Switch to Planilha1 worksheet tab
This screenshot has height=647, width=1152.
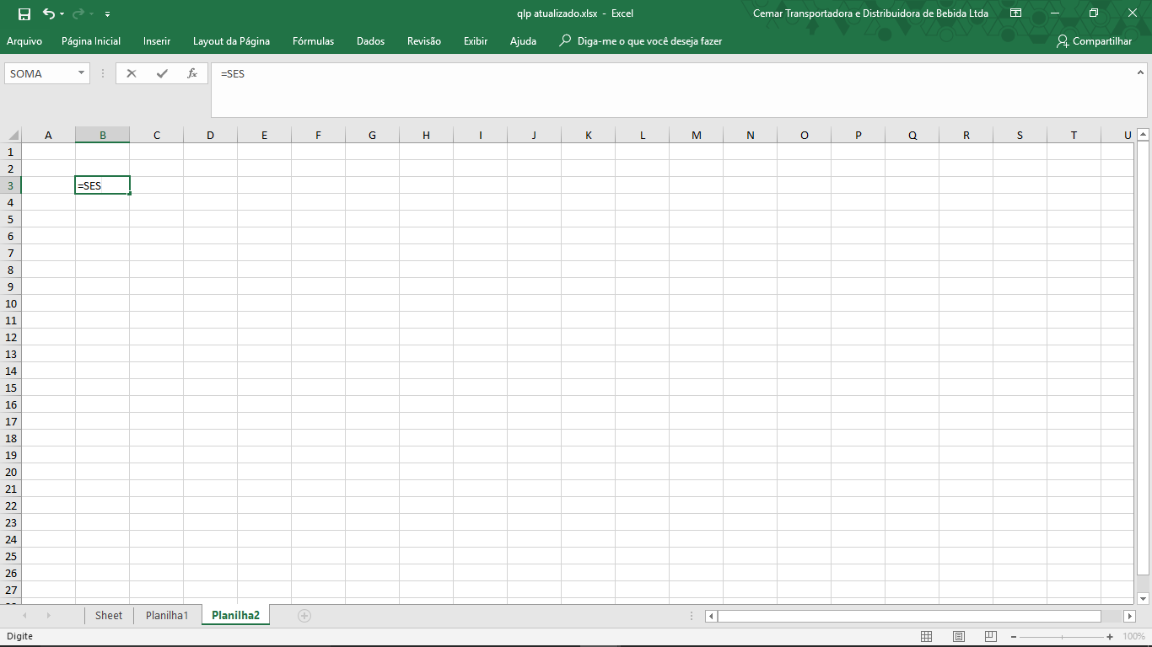167,616
